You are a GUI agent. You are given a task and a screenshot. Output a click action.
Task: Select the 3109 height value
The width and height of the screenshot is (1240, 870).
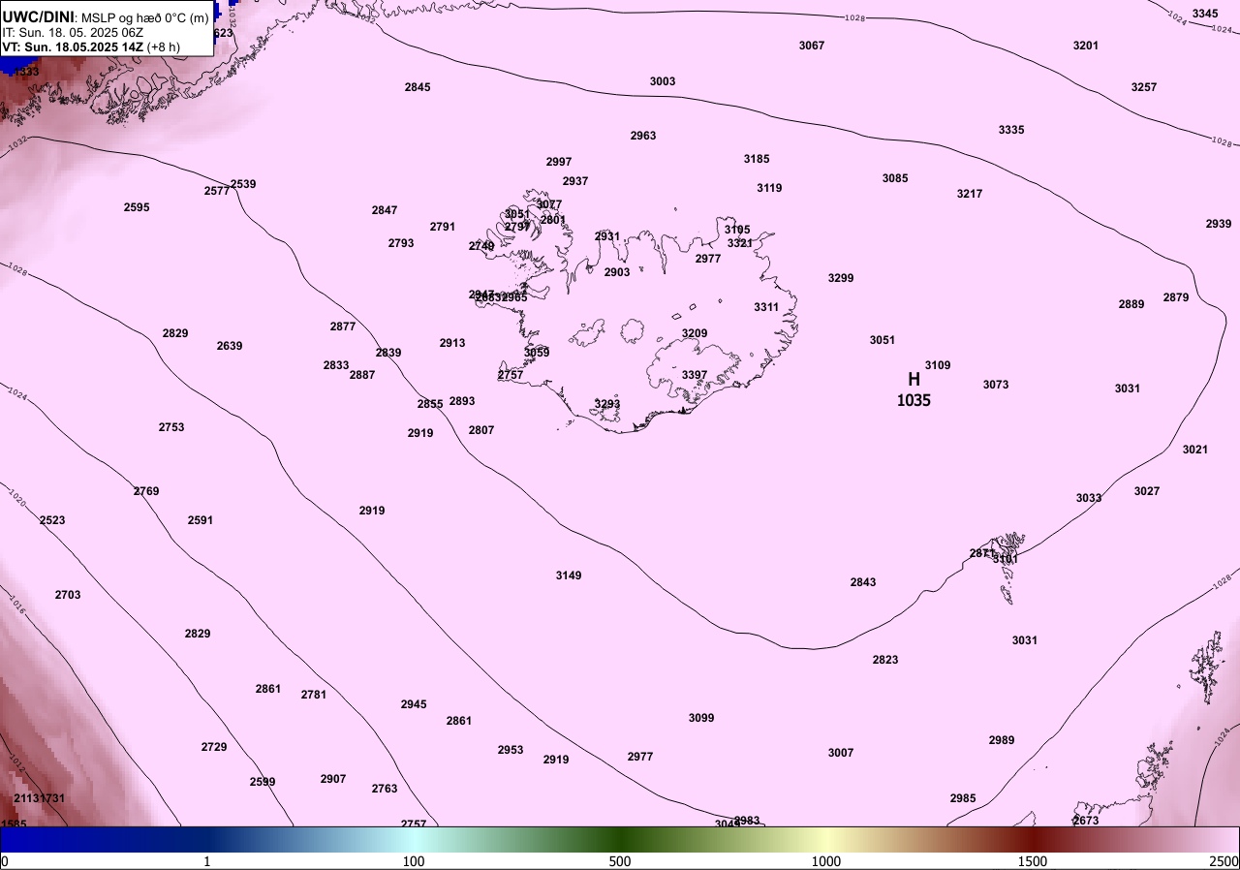[938, 365]
